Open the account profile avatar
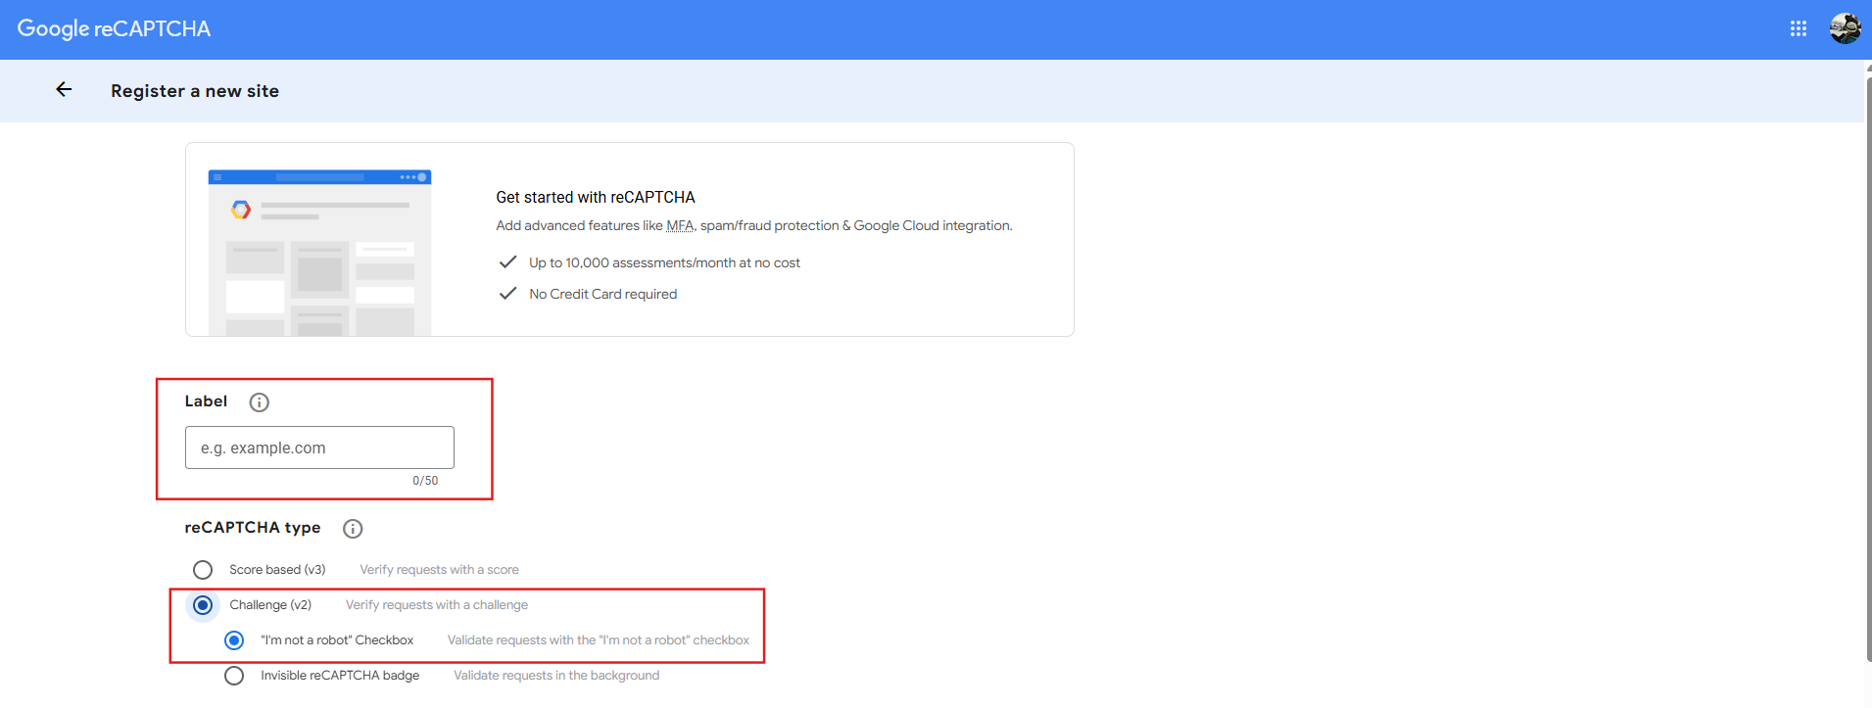Image resolution: width=1872 pixels, height=708 pixels. (x=1845, y=28)
